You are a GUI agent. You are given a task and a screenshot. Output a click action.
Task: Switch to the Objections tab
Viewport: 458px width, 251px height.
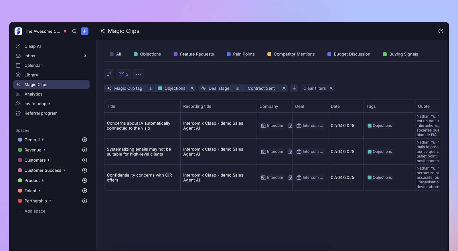[147, 54]
